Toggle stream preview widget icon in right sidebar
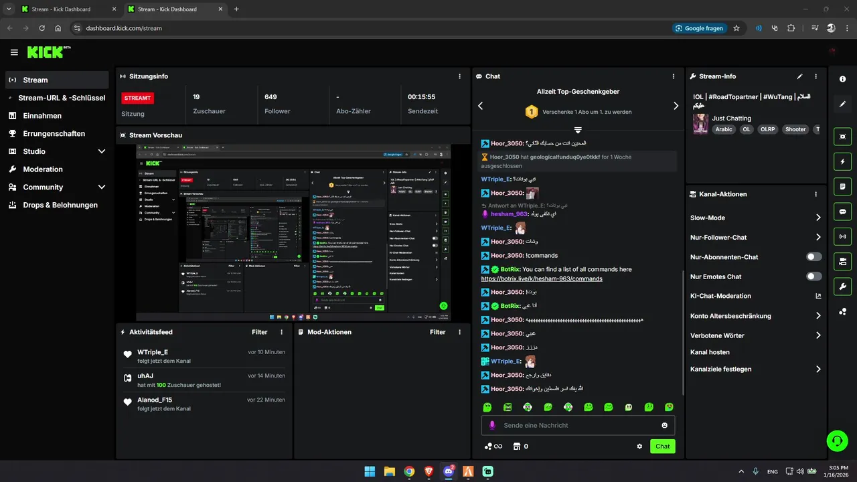 842,136
